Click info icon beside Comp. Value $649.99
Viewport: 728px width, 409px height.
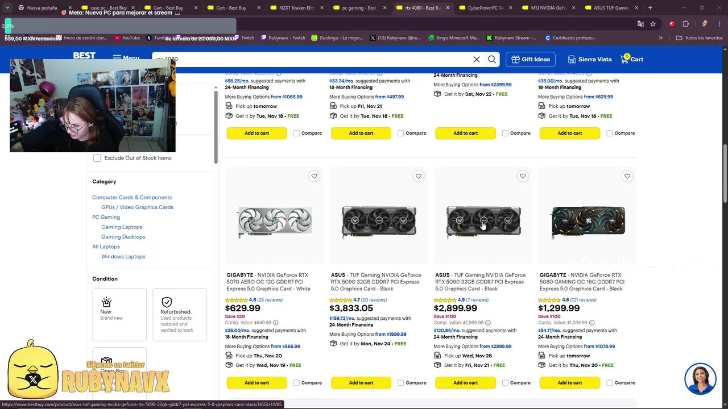[x=276, y=323]
